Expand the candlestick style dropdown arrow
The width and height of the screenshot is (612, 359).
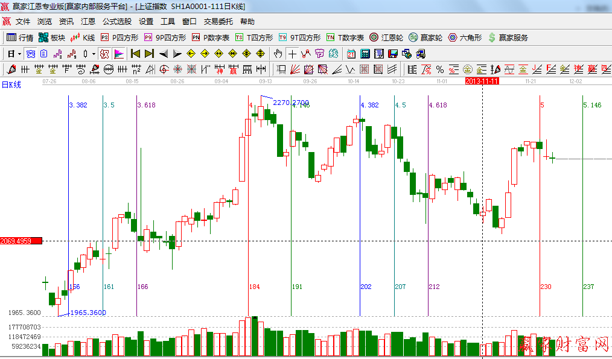coord(94,54)
